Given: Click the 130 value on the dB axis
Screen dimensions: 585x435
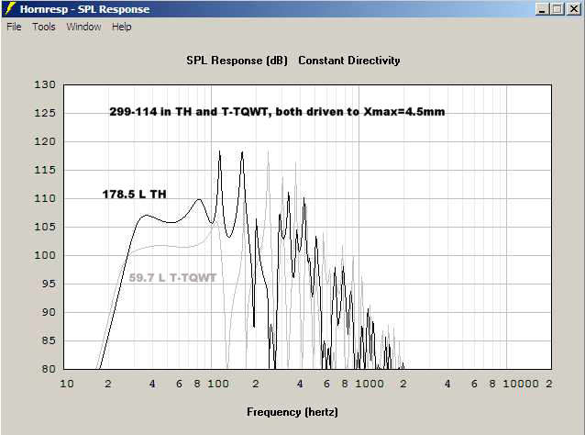Looking at the screenshot, I should pyautogui.click(x=45, y=84).
